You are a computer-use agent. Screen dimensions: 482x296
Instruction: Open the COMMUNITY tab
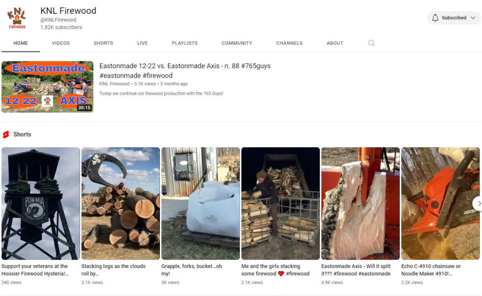[237, 43]
